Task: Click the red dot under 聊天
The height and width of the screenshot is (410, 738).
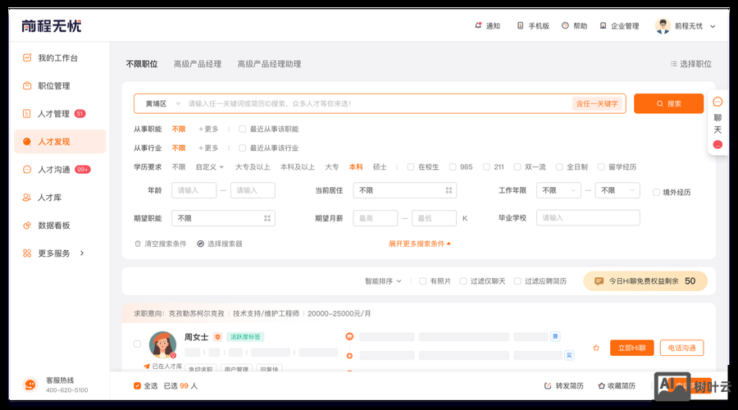Action: [717, 144]
